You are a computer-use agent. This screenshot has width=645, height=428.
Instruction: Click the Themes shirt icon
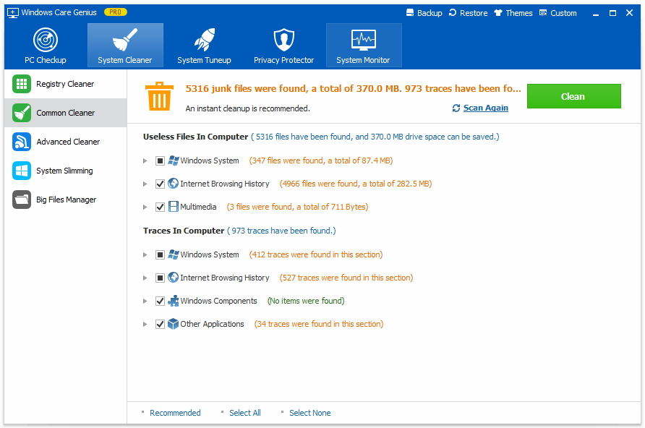point(498,13)
